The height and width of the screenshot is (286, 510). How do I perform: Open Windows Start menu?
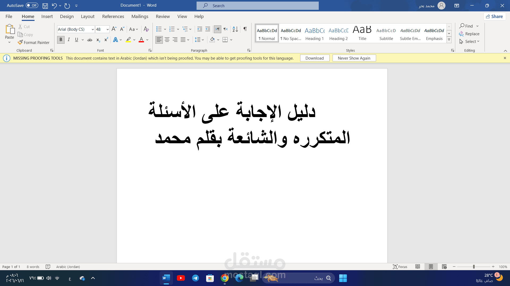[x=343, y=278]
